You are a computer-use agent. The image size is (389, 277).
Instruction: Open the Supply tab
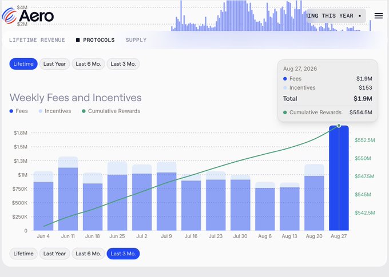(136, 40)
